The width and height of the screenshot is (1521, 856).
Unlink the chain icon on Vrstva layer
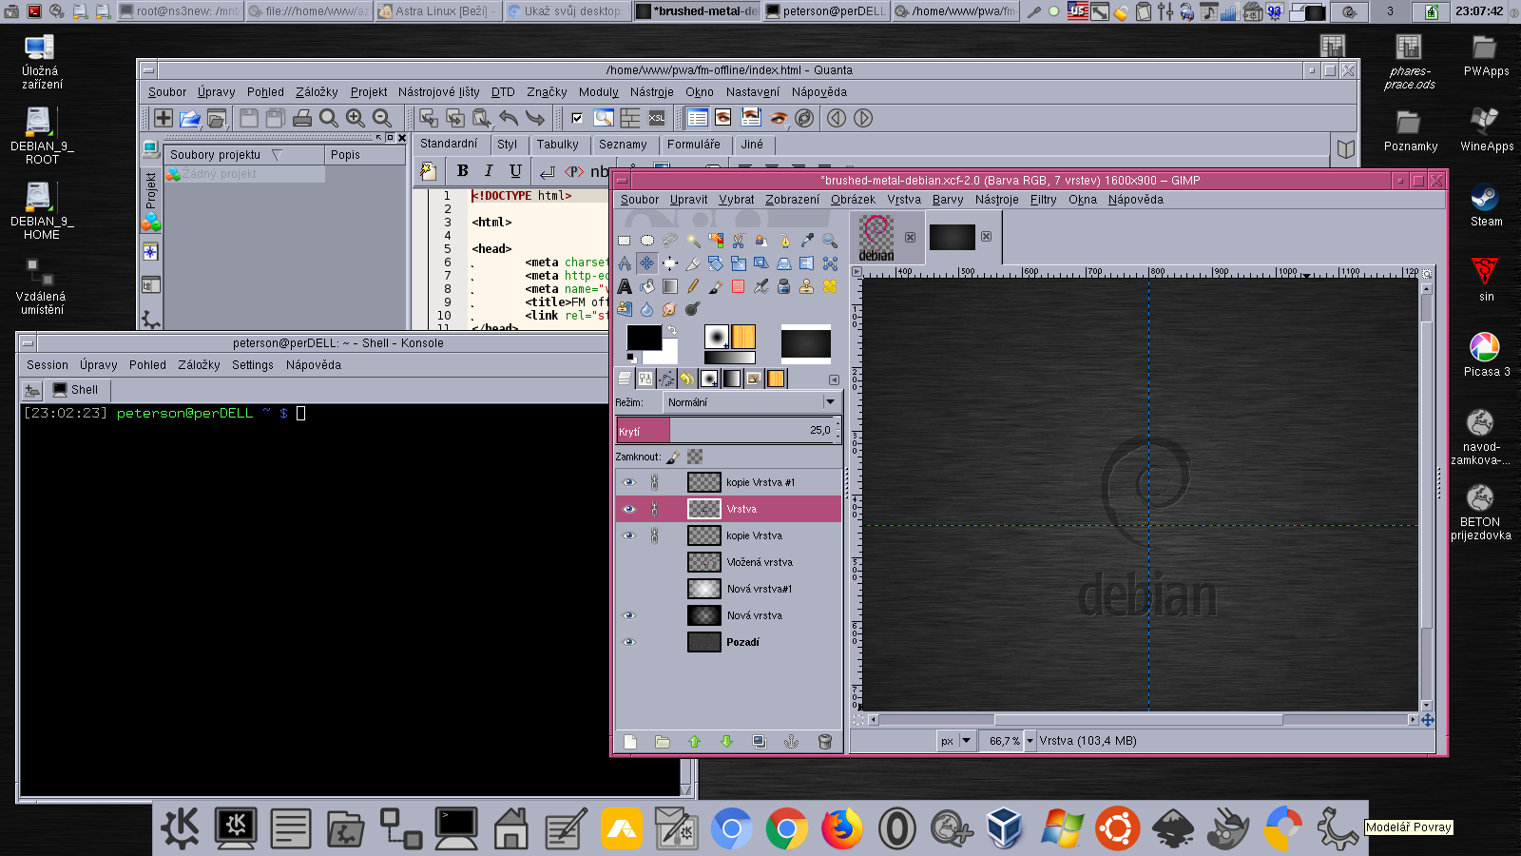(653, 509)
